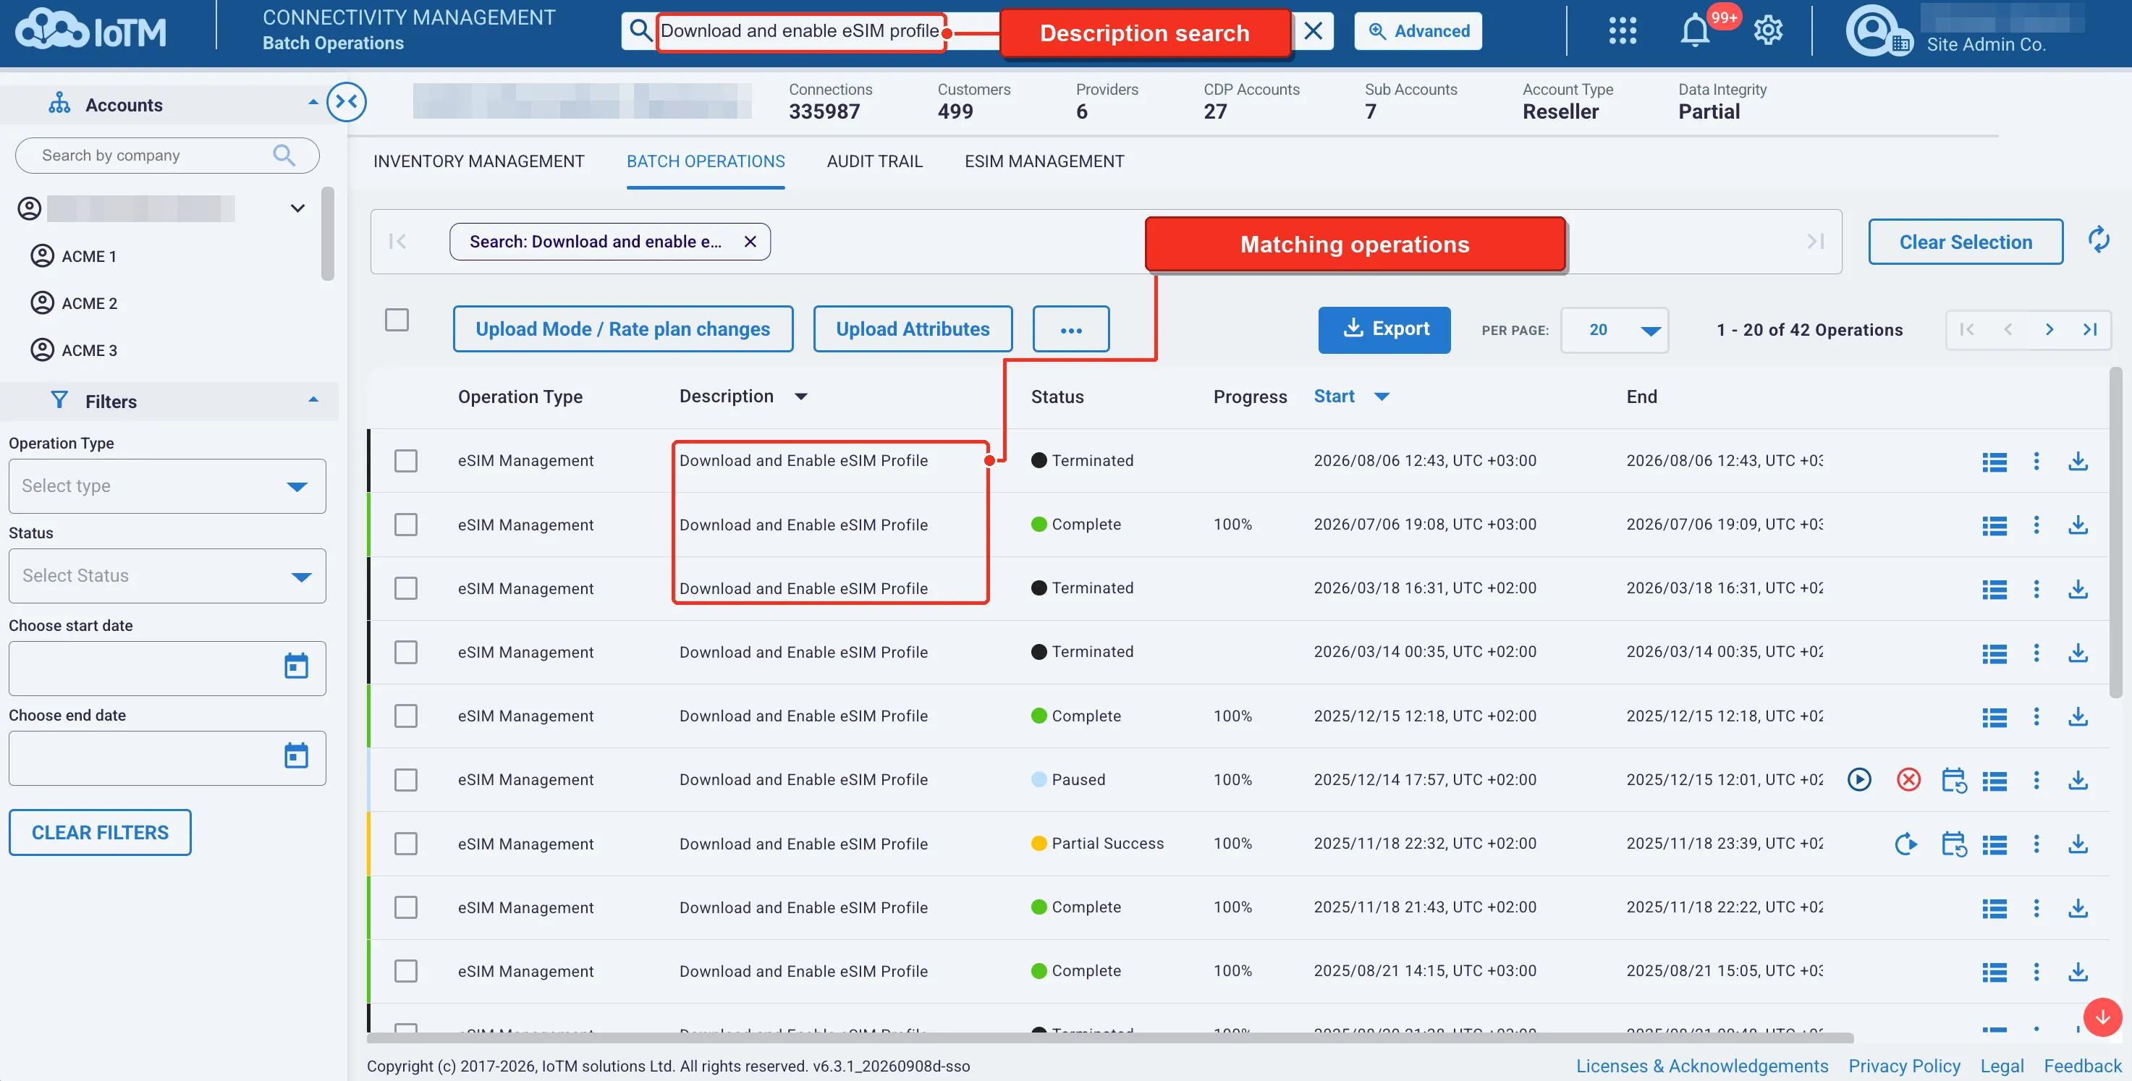This screenshot has height=1081, width=2132.
Task: Remove the Search: Download and enable filter chip
Action: click(750, 242)
